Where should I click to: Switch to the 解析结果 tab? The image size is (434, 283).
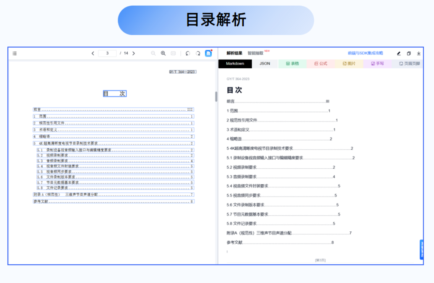[x=234, y=53]
